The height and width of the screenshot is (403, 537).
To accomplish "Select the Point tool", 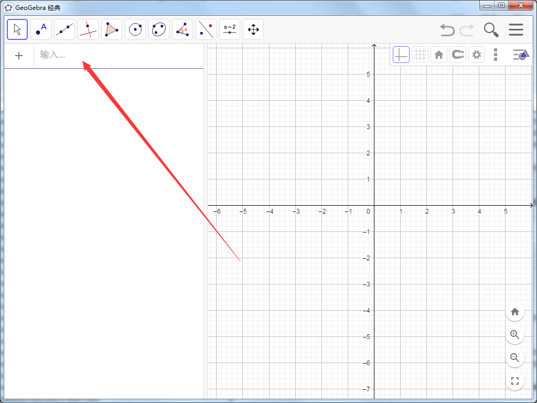I will [41, 29].
